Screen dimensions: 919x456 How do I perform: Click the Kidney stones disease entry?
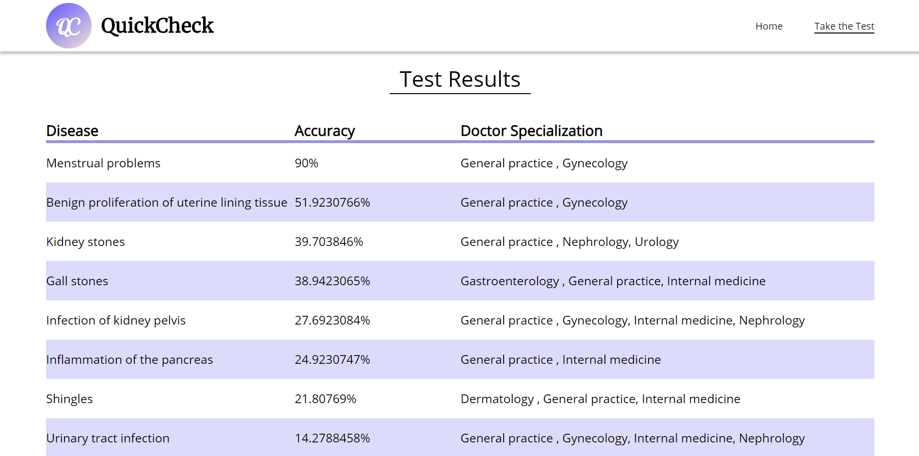point(85,242)
